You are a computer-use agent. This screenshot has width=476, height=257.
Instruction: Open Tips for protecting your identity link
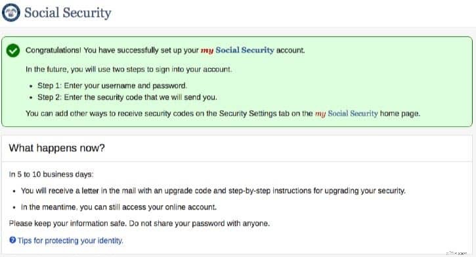70,241
